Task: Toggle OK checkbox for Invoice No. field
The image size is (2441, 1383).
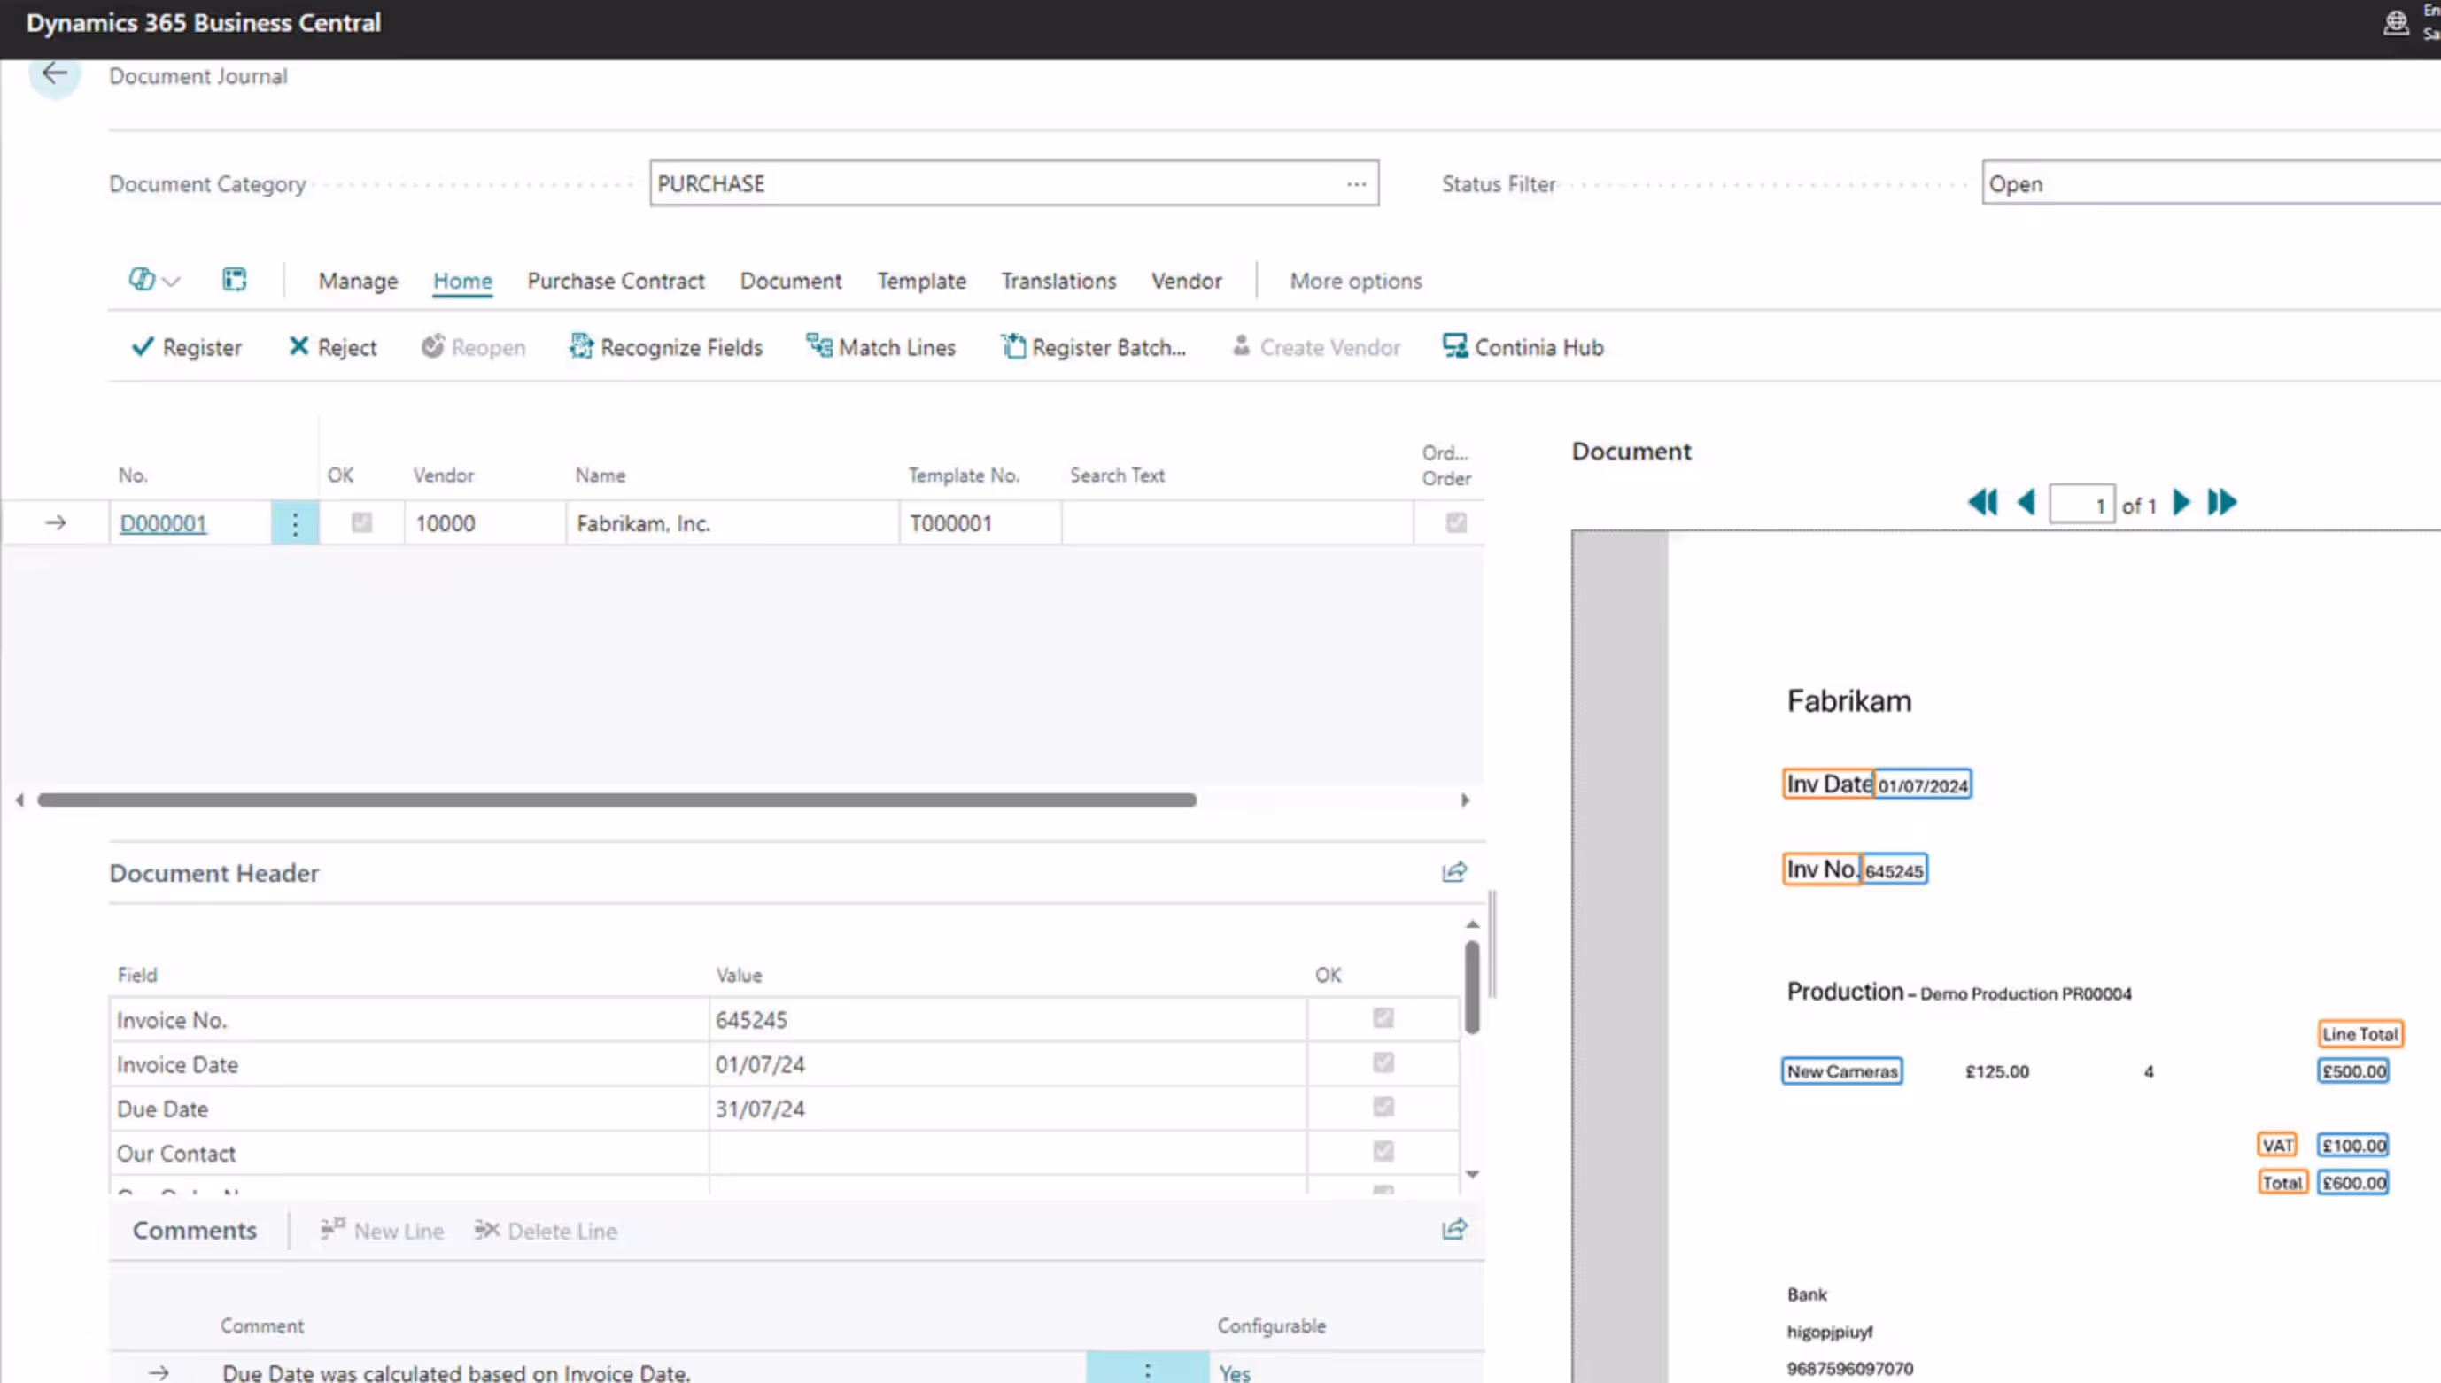Action: click(x=1383, y=1018)
